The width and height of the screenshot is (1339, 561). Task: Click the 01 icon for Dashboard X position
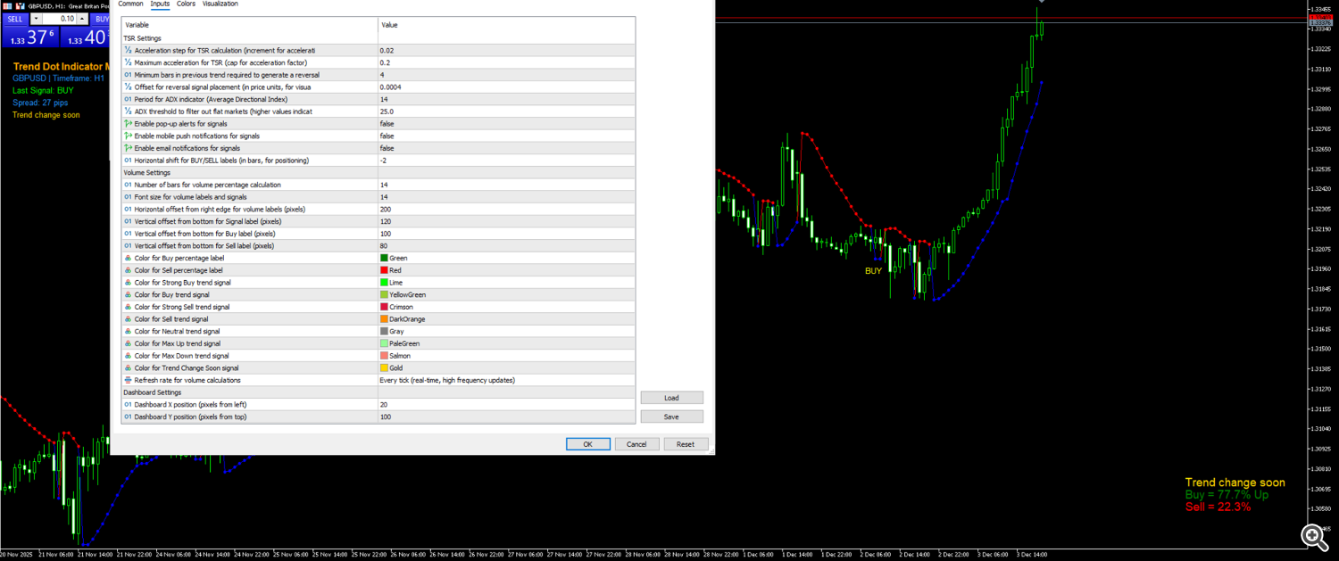[128, 404]
